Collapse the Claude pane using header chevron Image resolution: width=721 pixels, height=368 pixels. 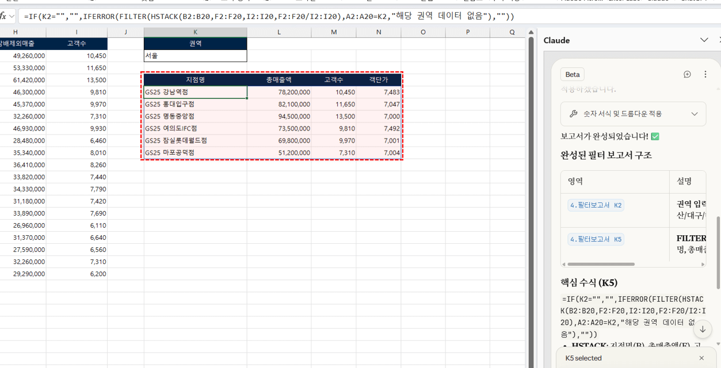point(704,40)
